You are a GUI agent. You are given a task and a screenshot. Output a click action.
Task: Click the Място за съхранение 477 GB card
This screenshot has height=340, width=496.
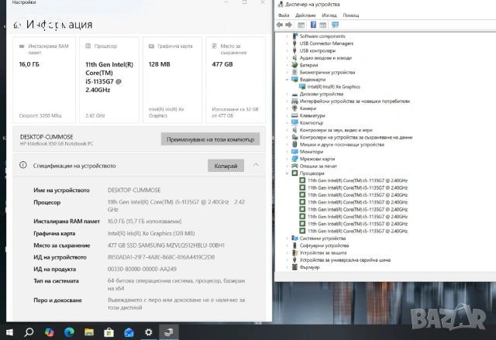coord(236,80)
